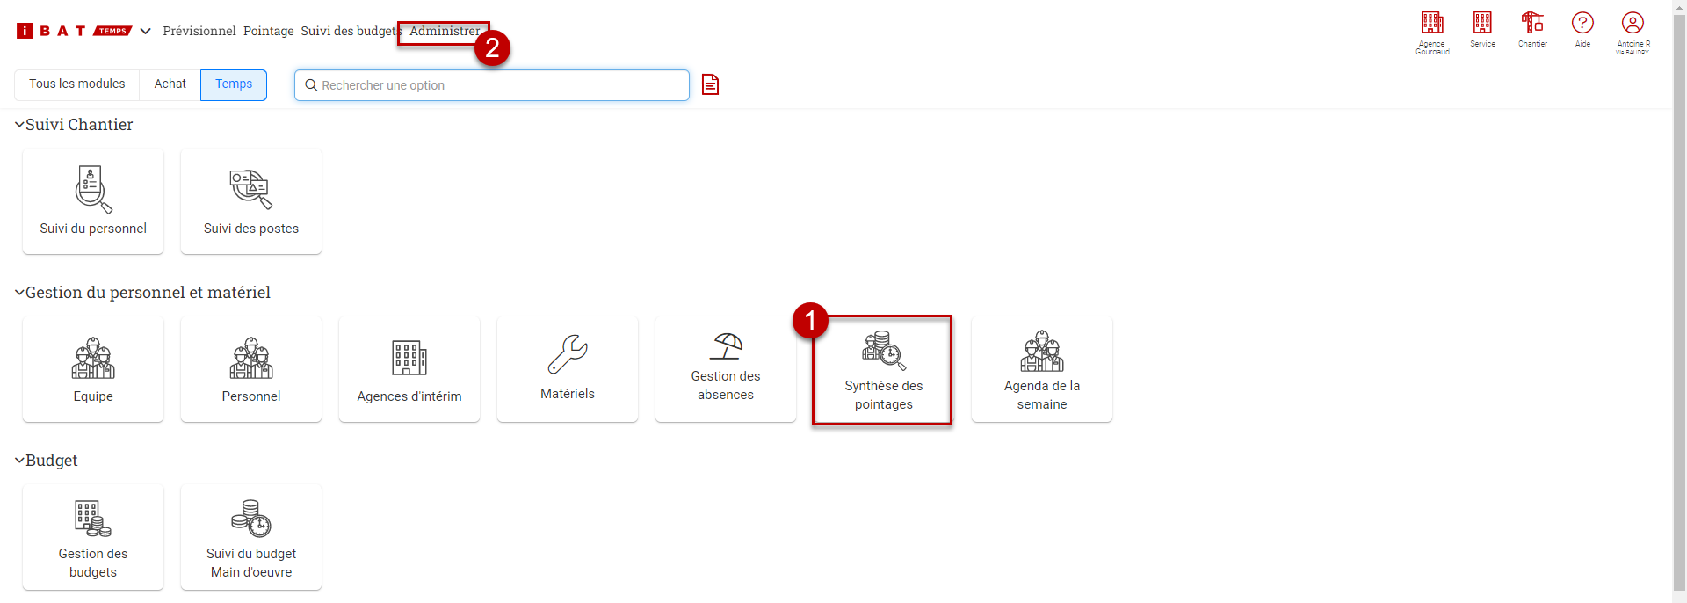Screen dimensions: 1687x603
Task: Expand the IBAT Temps app dropdown arrow
Action: click(146, 31)
